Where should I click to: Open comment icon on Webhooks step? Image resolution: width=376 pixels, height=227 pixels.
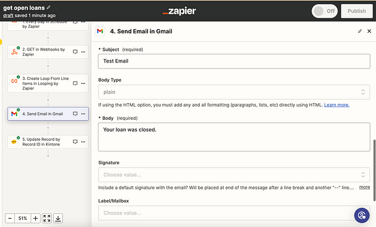tap(75, 52)
